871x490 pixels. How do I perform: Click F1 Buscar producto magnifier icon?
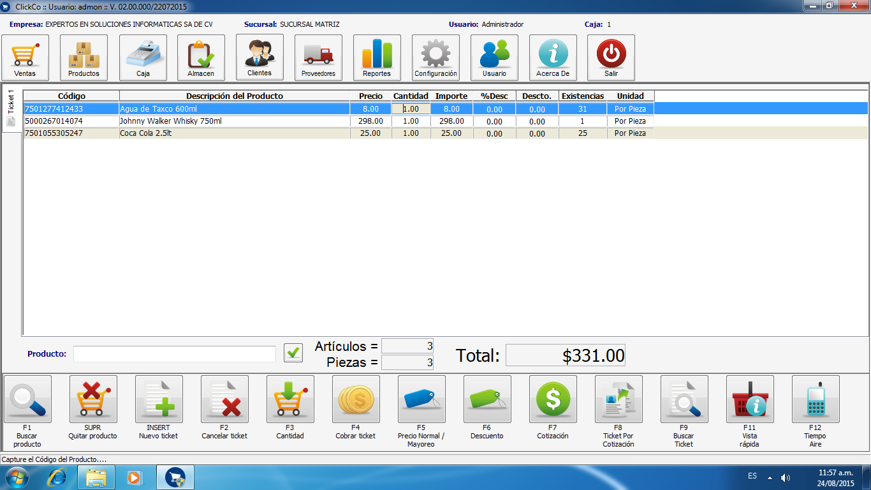point(27,399)
